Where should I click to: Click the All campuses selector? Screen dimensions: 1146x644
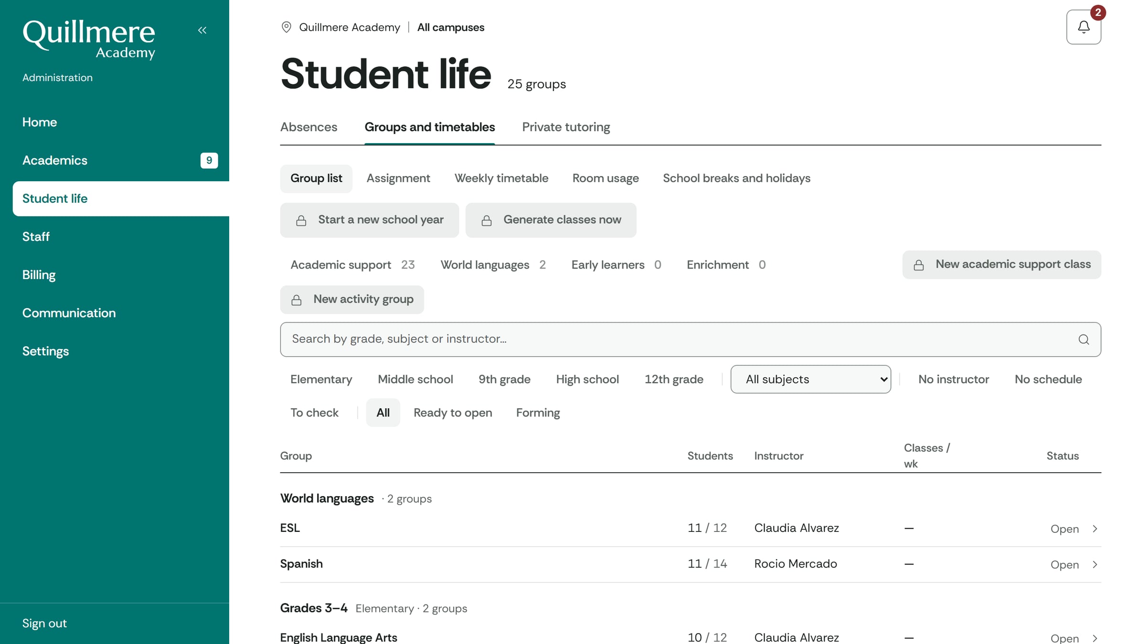pos(450,27)
